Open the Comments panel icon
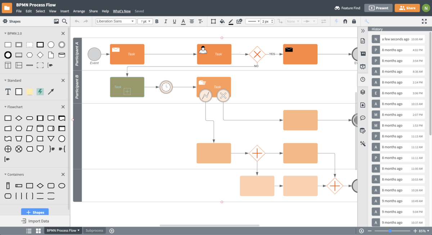Screen dimensions: 432x235 coord(363,118)
